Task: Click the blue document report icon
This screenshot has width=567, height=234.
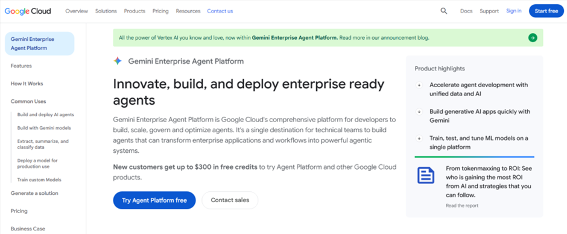Action: coord(426,175)
